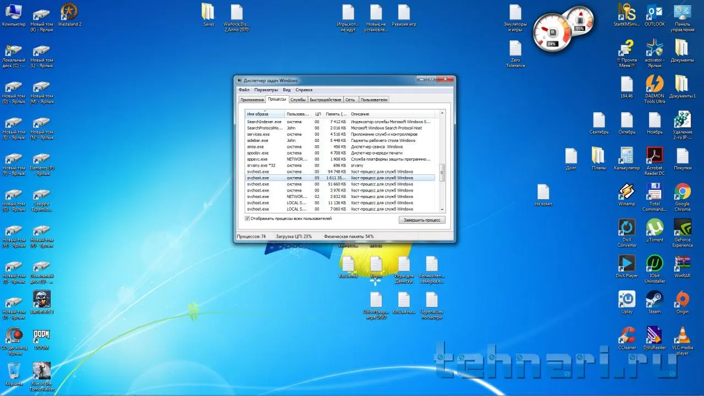Click the Корзина recycle bin icon
This screenshot has width=704, height=396.
(14, 371)
